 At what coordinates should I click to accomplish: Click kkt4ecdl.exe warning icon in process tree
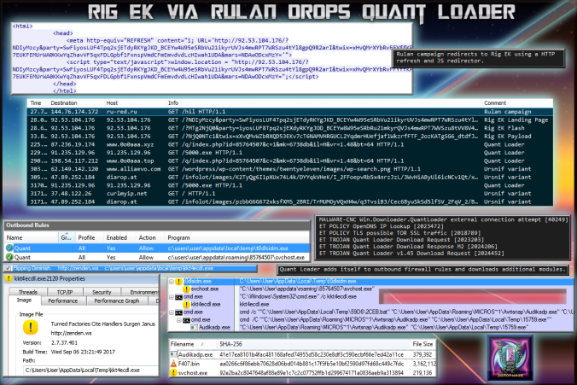click(187, 305)
